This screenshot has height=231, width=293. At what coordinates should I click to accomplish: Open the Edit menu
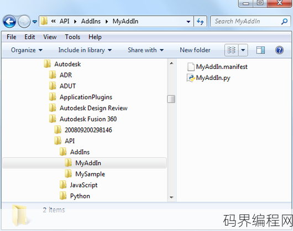tap(30, 37)
